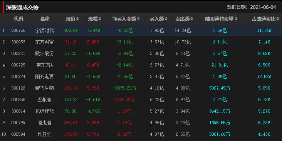Select stock code 000799
The width and height of the screenshot is (282, 141).
18,123
